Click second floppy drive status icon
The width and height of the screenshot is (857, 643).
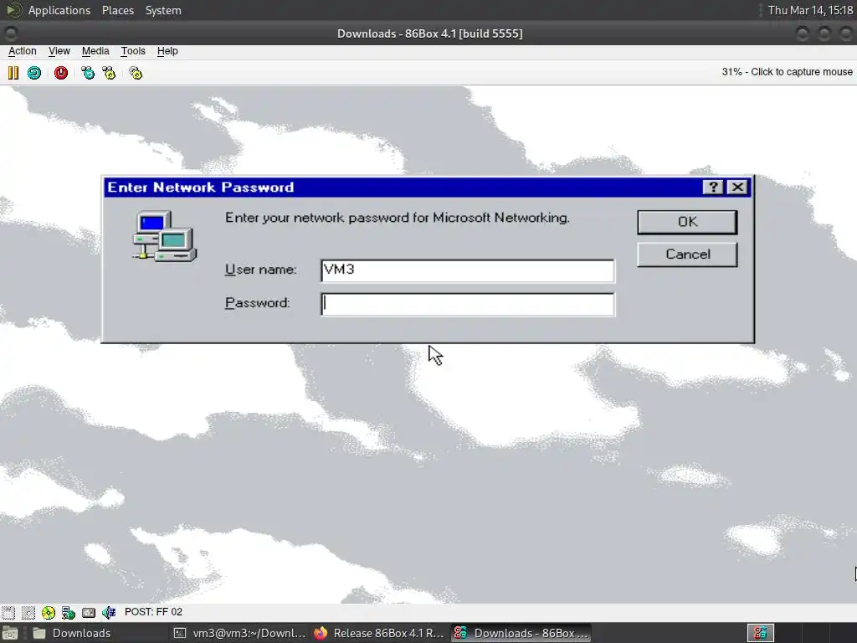(28, 612)
